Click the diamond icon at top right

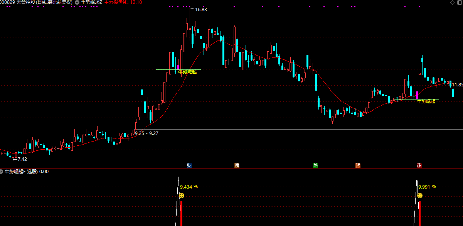coord(453,2)
